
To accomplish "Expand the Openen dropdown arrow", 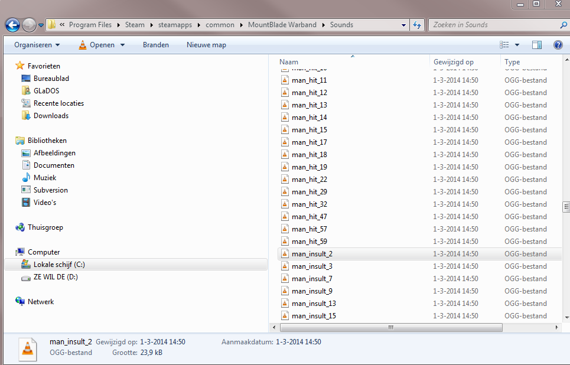I will click(x=122, y=45).
